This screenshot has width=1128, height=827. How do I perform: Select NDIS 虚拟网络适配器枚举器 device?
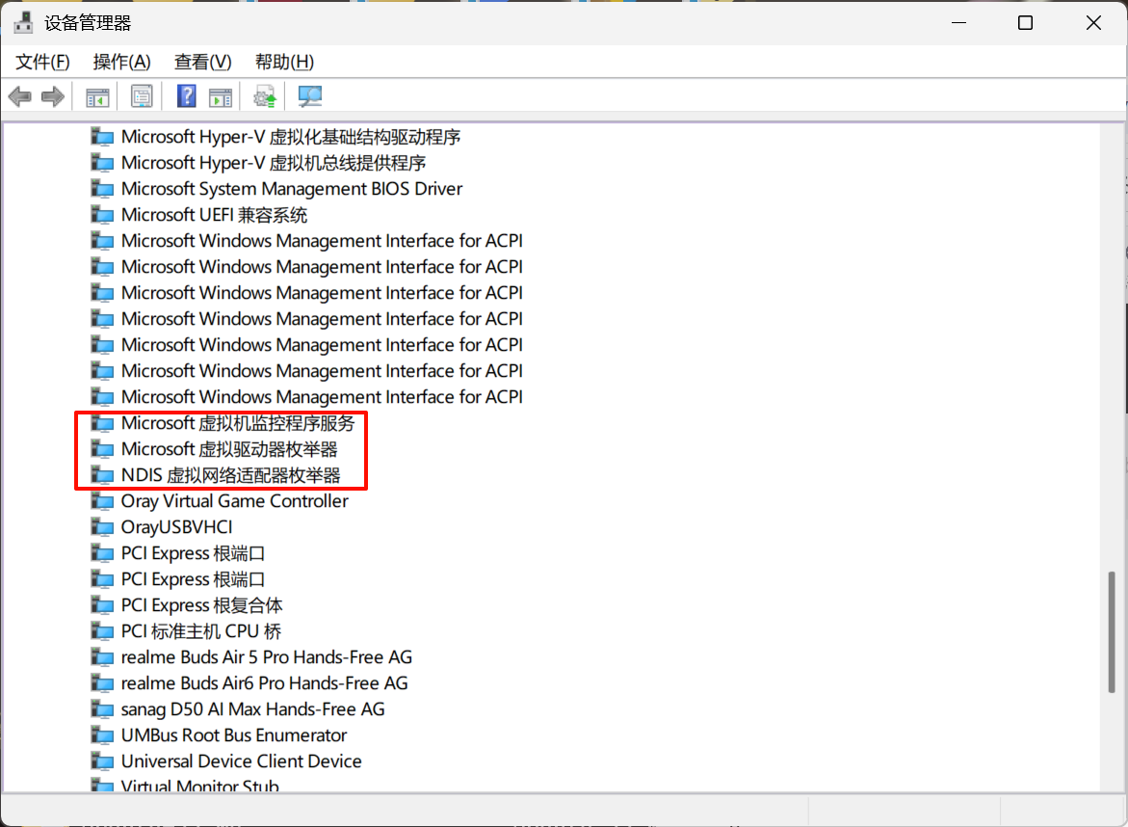[230, 475]
